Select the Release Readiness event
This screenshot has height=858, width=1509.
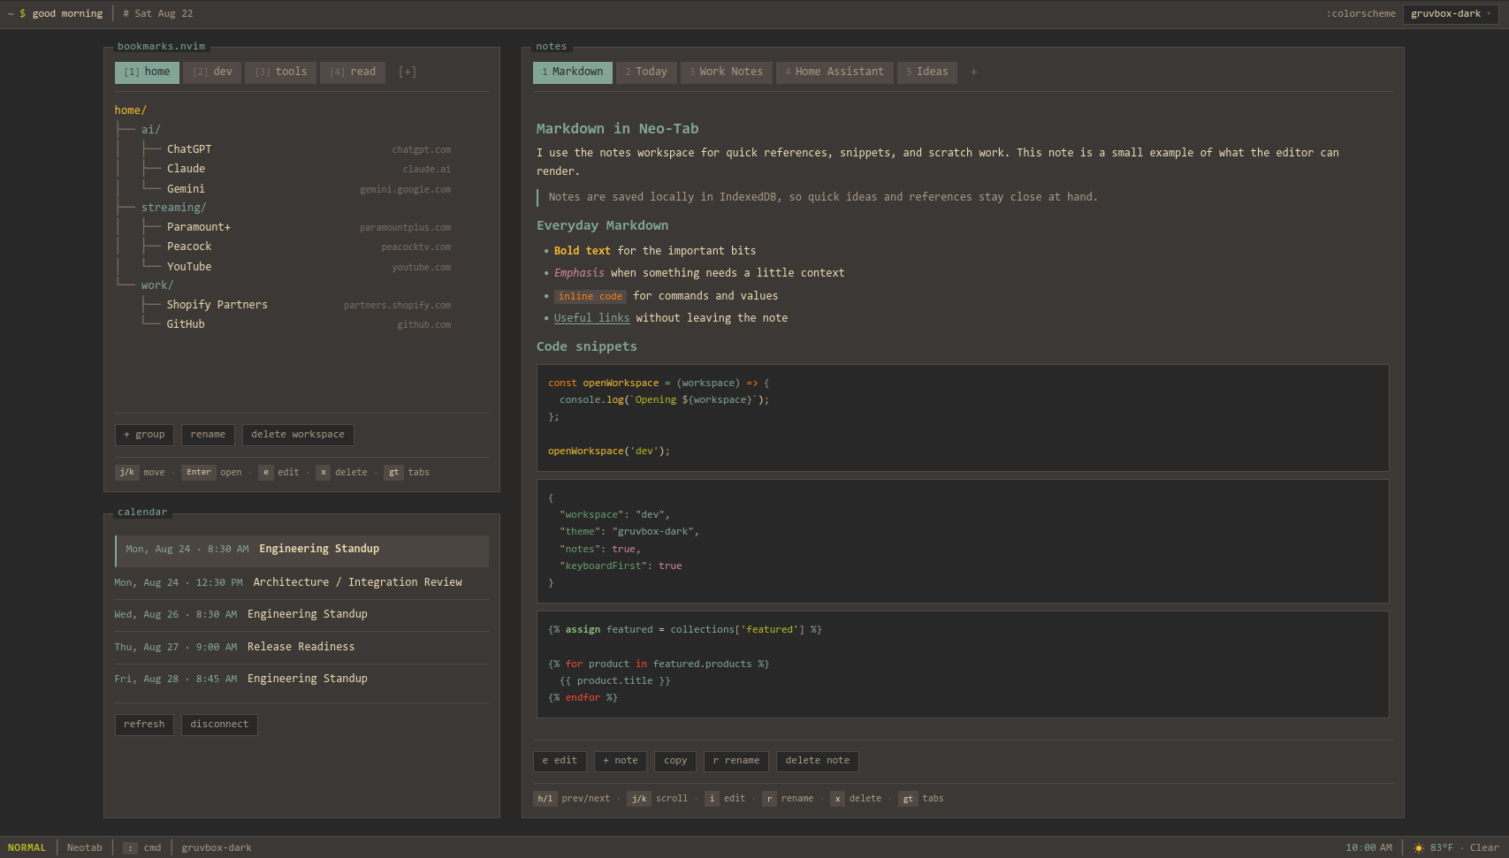coord(301,647)
